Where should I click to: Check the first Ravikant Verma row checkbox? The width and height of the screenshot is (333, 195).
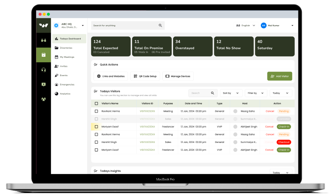click(96, 111)
